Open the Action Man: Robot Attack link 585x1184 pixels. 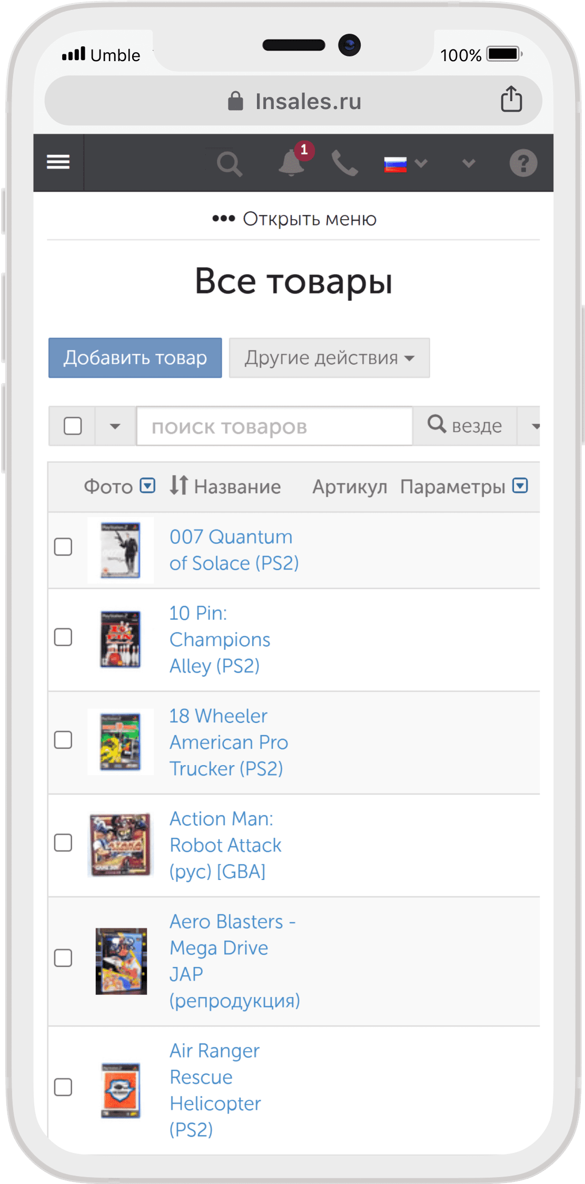pyautogui.click(x=225, y=845)
